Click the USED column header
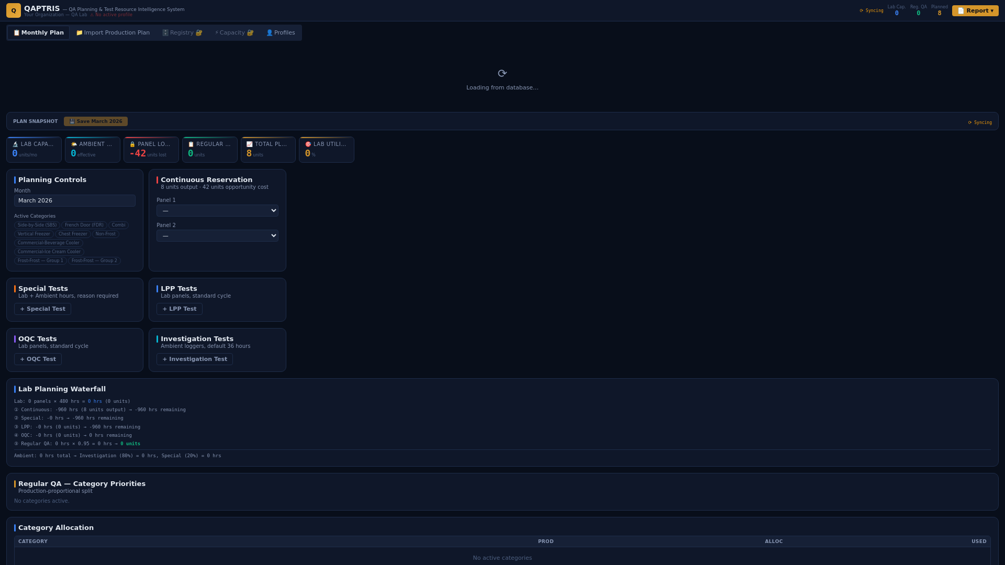Image resolution: width=1005 pixels, height=565 pixels. pyautogui.click(x=979, y=542)
